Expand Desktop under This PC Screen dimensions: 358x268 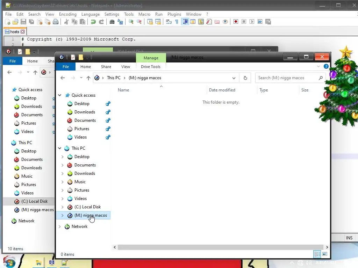coord(62,157)
